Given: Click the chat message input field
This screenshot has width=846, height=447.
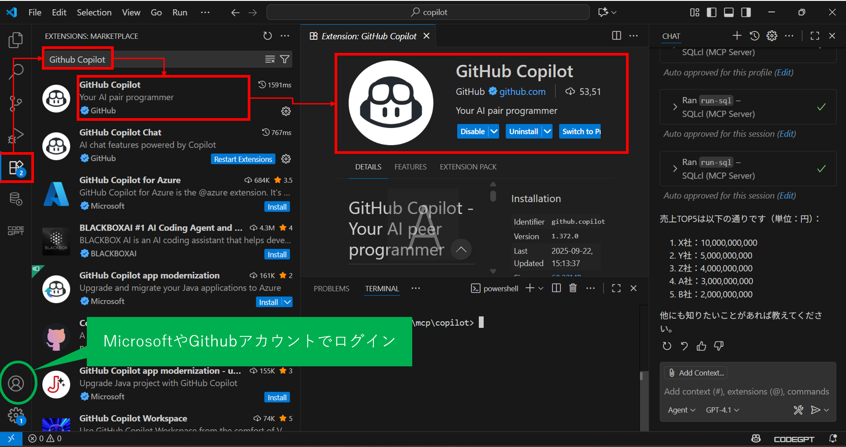Looking at the screenshot, I should [748, 391].
